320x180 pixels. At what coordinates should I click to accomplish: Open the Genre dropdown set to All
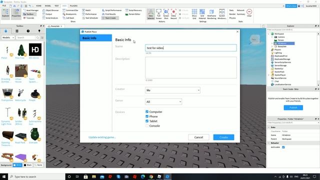tap(163, 101)
